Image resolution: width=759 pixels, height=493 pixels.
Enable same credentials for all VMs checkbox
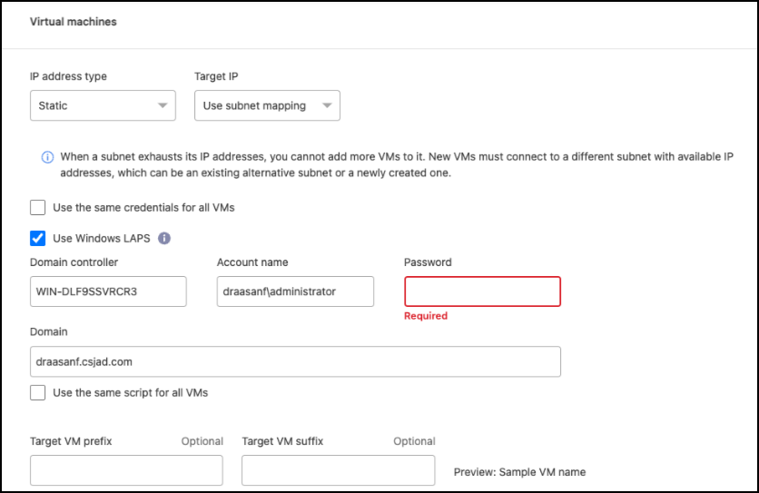click(38, 207)
